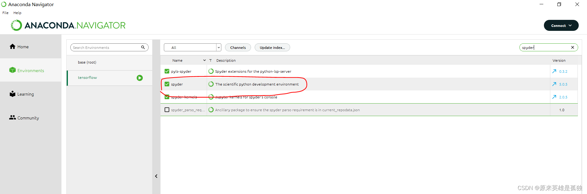Click version 0.3.2 of pyls-spyder
The image size is (587, 194).
coord(563,71)
